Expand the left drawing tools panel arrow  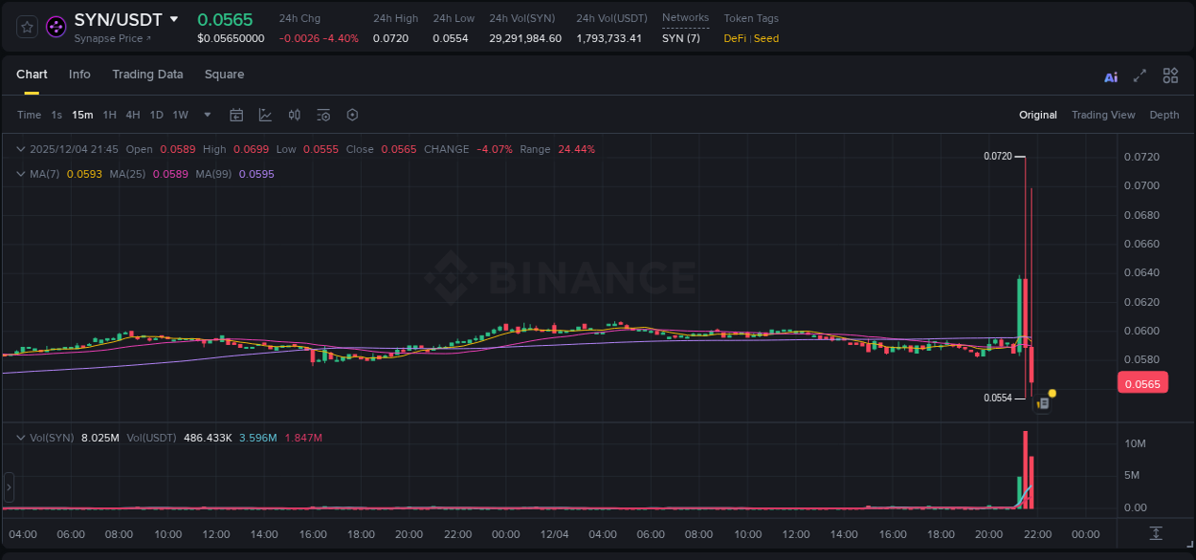[x=8, y=489]
